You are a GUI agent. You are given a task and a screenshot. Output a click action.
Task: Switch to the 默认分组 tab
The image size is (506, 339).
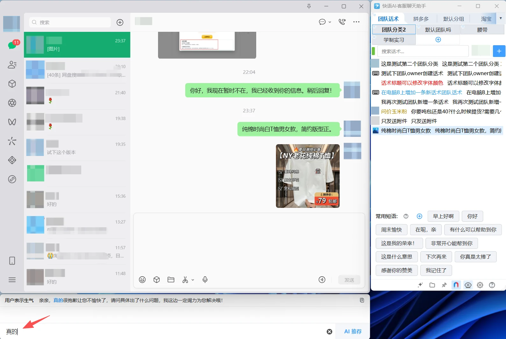453,19
